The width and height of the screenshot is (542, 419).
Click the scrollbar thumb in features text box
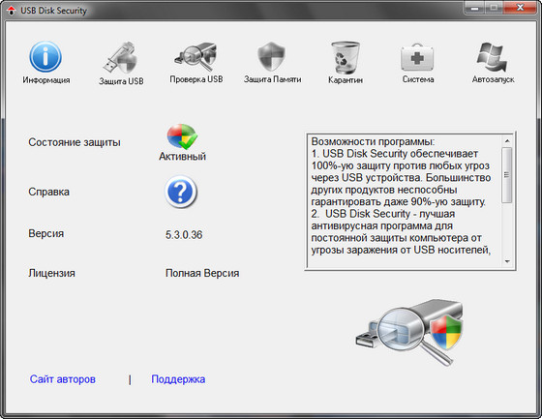[x=507, y=175]
